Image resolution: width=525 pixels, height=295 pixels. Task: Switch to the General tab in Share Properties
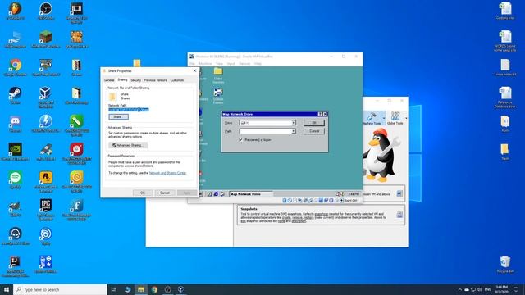pyautogui.click(x=109, y=80)
